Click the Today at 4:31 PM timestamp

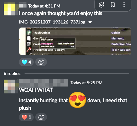click(44, 6)
